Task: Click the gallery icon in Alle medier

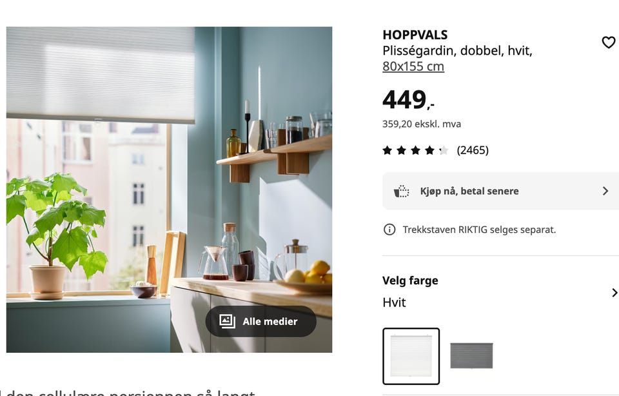Action: click(x=227, y=321)
